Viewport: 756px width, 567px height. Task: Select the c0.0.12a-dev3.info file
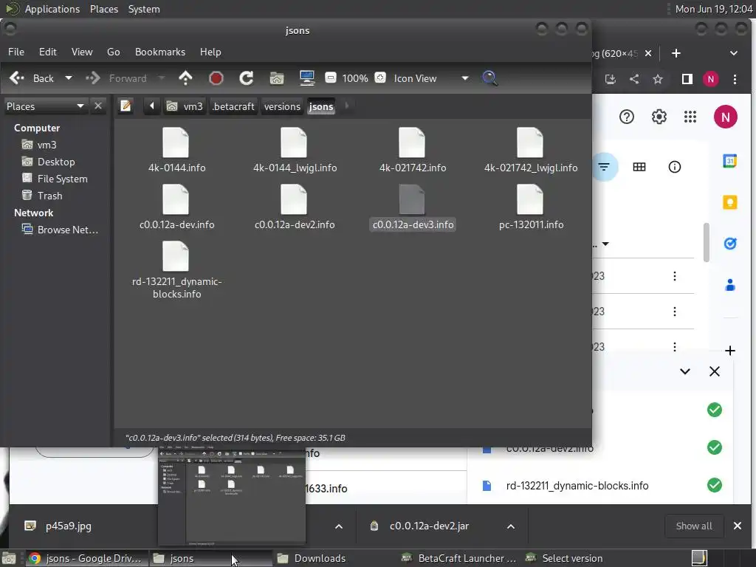point(413,207)
